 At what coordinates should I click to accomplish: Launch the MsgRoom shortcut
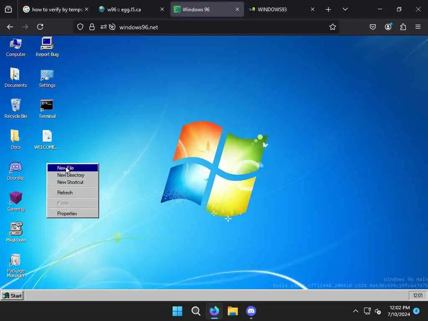tap(15, 232)
